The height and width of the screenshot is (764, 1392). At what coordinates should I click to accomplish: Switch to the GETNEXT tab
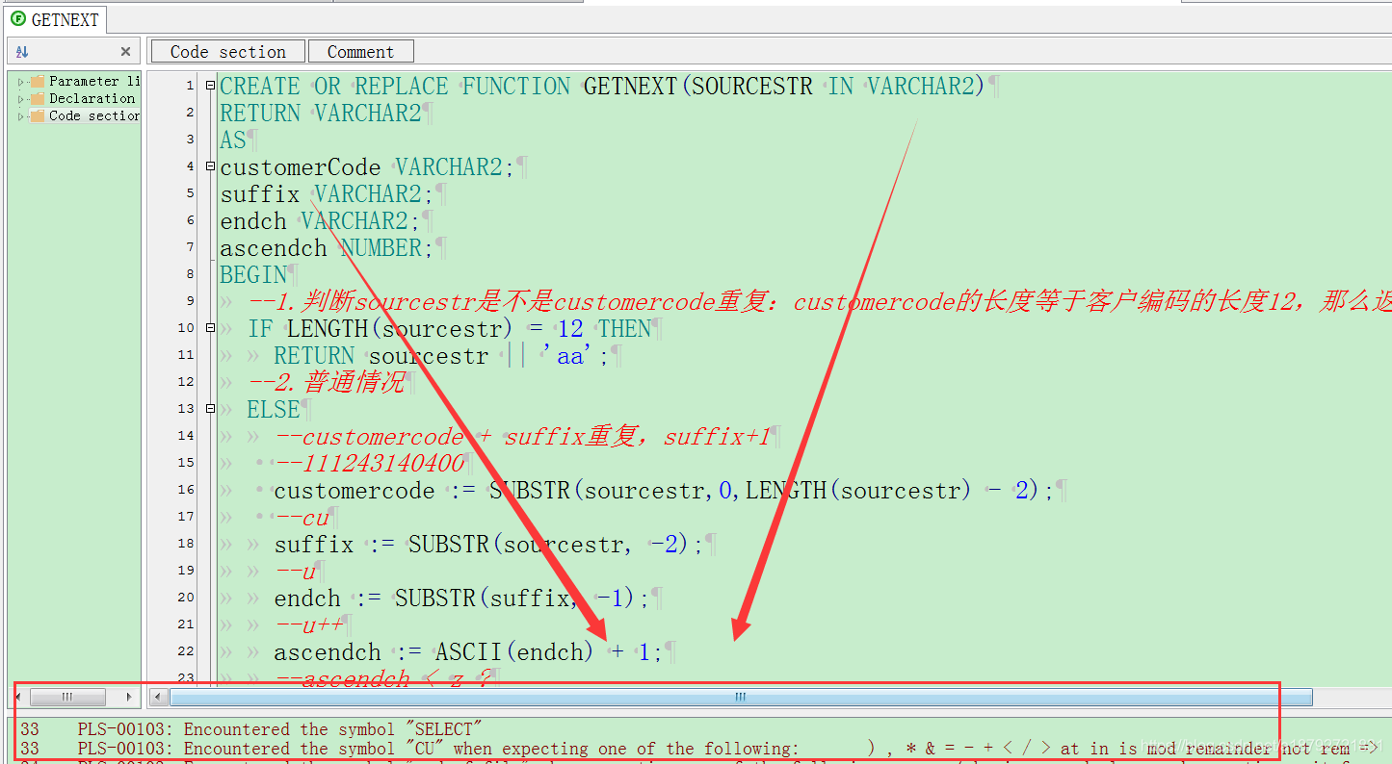tap(54, 19)
